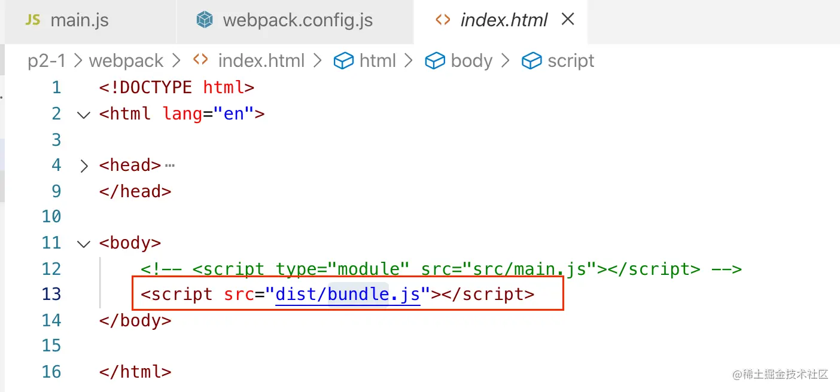Viewport: 840px width, 392px height.
Task: Click line number 13 in the gutter
Action: [x=51, y=295]
